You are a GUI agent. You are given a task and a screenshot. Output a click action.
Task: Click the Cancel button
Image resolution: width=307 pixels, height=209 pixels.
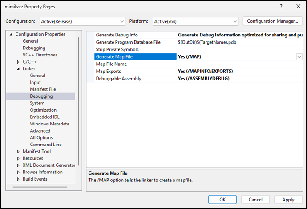click(255, 200)
